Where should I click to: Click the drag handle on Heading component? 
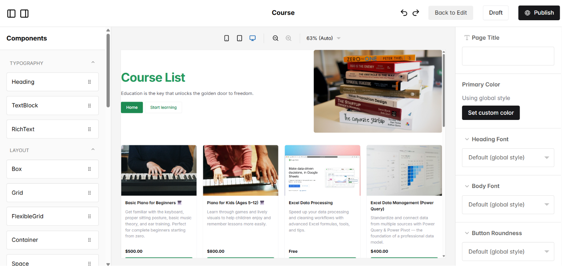89,82
